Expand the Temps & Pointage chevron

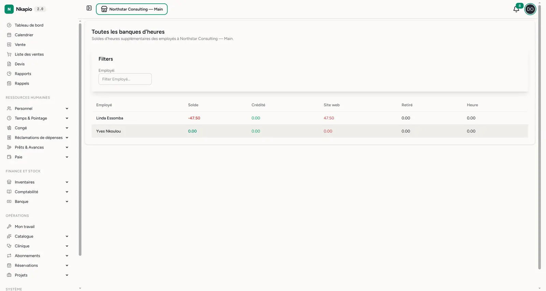click(x=67, y=118)
